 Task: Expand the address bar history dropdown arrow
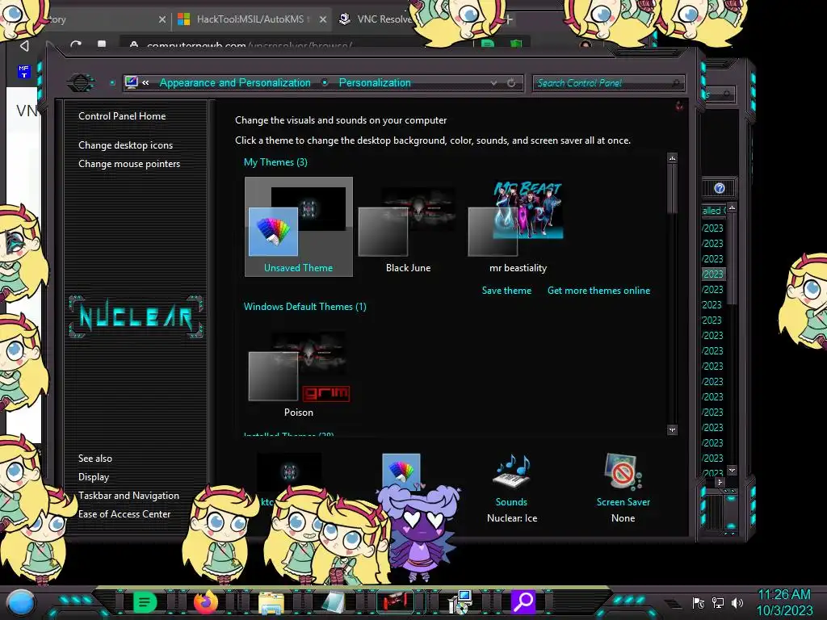(493, 83)
